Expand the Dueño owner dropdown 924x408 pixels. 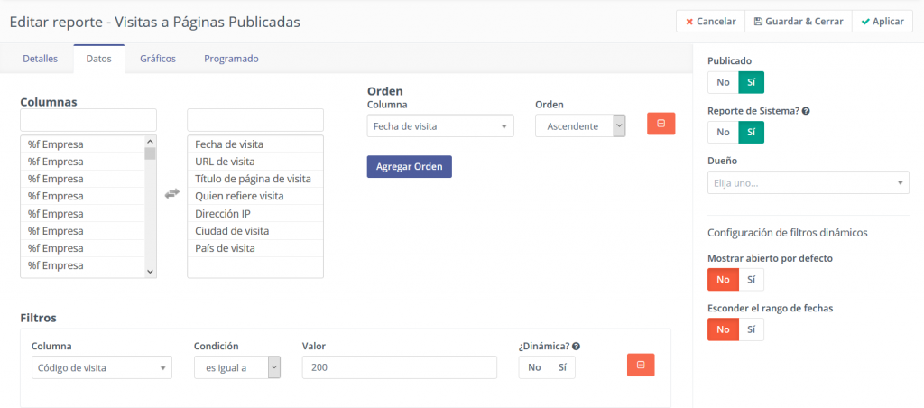point(808,183)
